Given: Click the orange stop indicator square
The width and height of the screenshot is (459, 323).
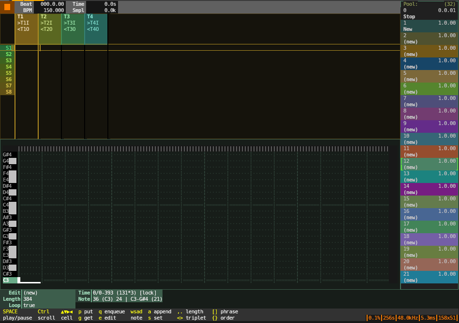Looking at the screenshot, I should pyautogui.click(x=7, y=7).
